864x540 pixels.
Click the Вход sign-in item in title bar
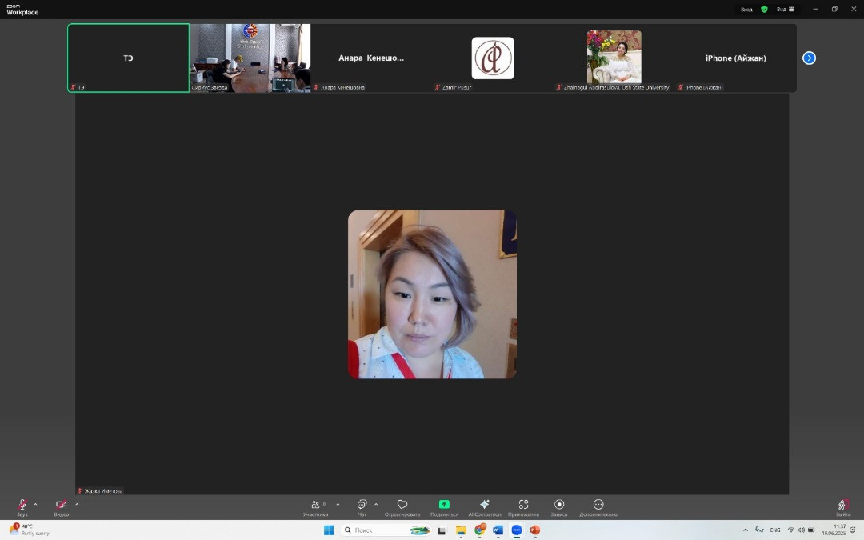[x=746, y=9]
